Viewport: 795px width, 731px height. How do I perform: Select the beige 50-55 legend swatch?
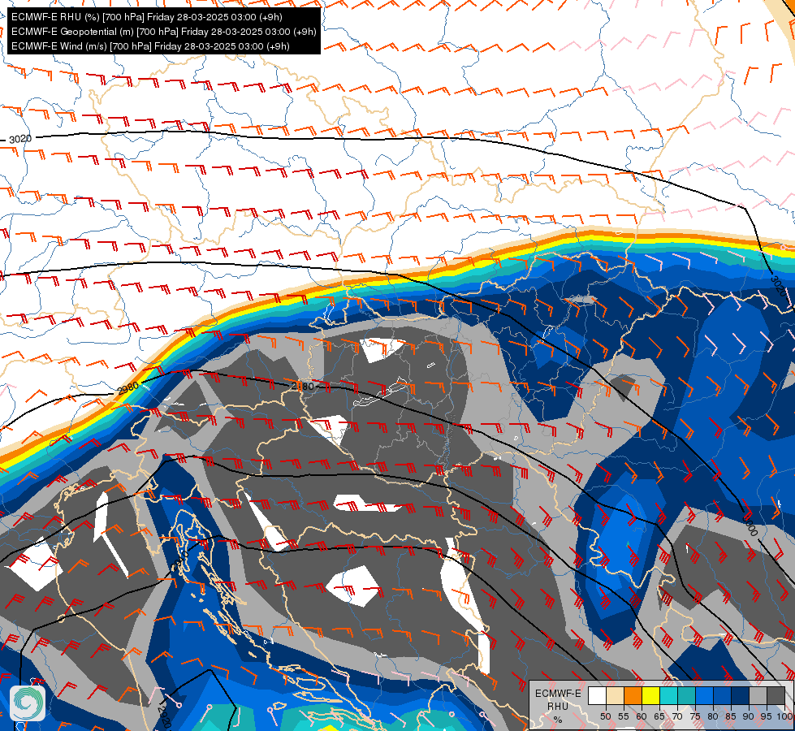click(x=615, y=695)
